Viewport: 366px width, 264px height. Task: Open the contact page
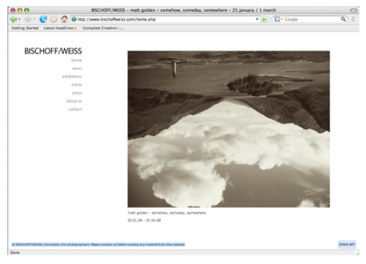(x=75, y=109)
